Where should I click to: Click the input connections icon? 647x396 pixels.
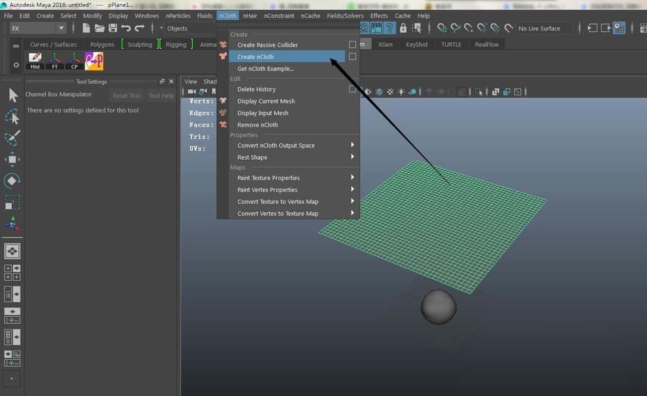(x=593, y=28)
